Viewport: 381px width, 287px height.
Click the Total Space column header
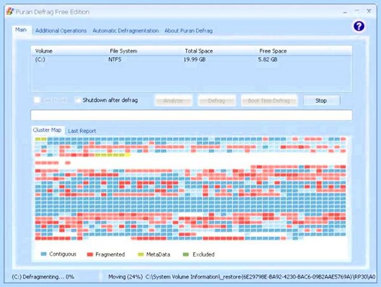pyautogui.click(x=199, y=51)
